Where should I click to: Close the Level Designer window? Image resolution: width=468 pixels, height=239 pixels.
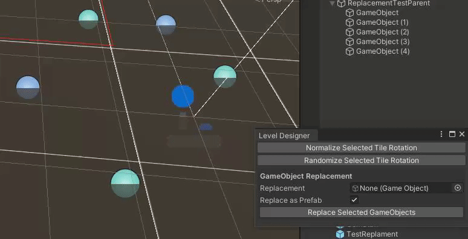point(462,134)
